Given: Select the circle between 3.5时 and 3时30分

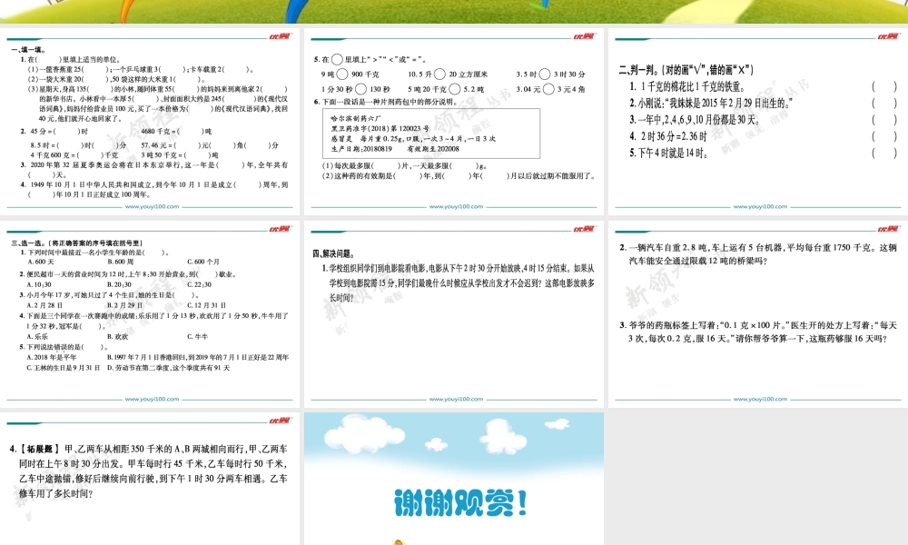Looking at the screenshot, I should pos(545,74).
